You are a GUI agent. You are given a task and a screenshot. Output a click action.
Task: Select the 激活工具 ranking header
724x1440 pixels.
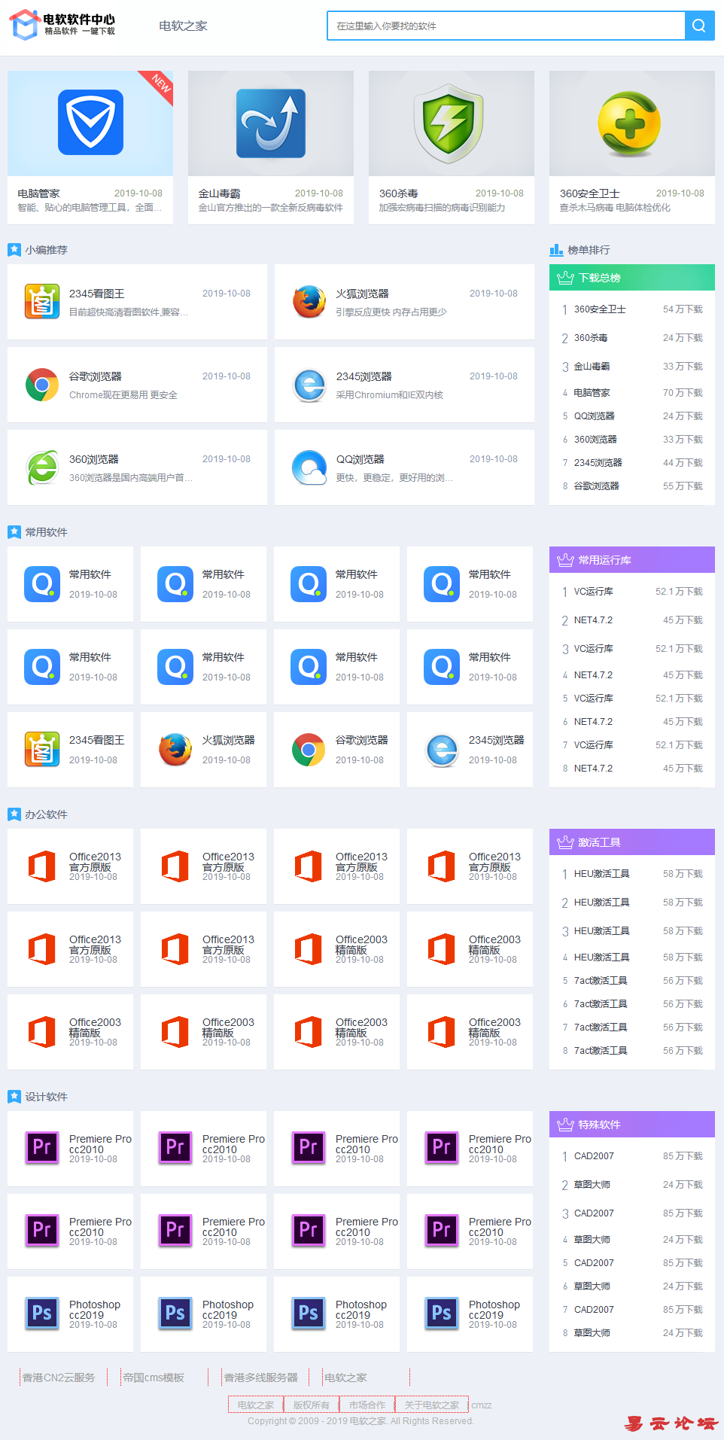tap(632, 842)
